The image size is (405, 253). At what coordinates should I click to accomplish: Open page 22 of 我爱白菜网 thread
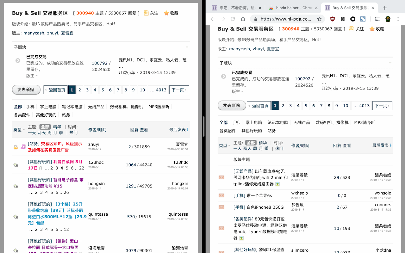pyautogui.click(x=82, y=168)
